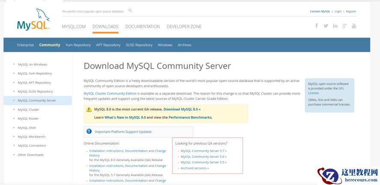This screenshot has width=380, height=185.
Task: Open the MySQL YouTube icon
Action: tap(354, 26)
